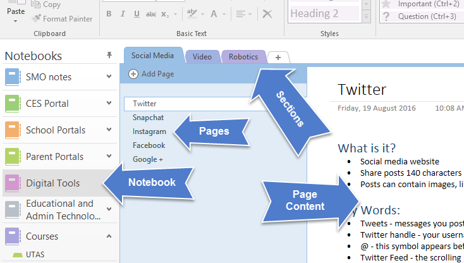Collapse the Courses notebook chevron
464x263 pixels.
[x=109, y=236]
